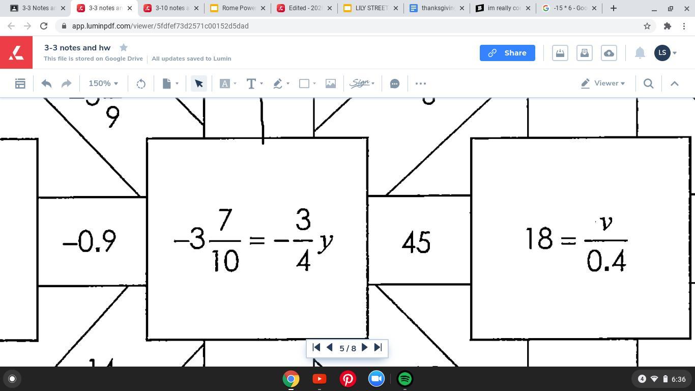Switch to the LILY STREET tab
This screenshot has height=391, width=695.
(367, 8)
